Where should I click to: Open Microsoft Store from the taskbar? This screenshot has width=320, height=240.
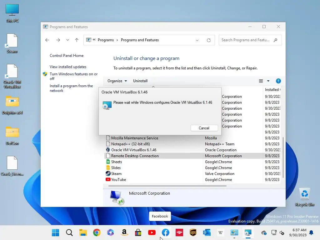138,232
